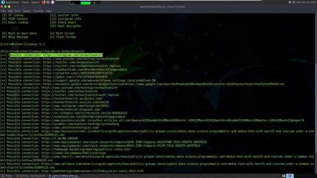Click support.google.com websearch link
This screenshot has width=317, height=178.
(99, 80)
